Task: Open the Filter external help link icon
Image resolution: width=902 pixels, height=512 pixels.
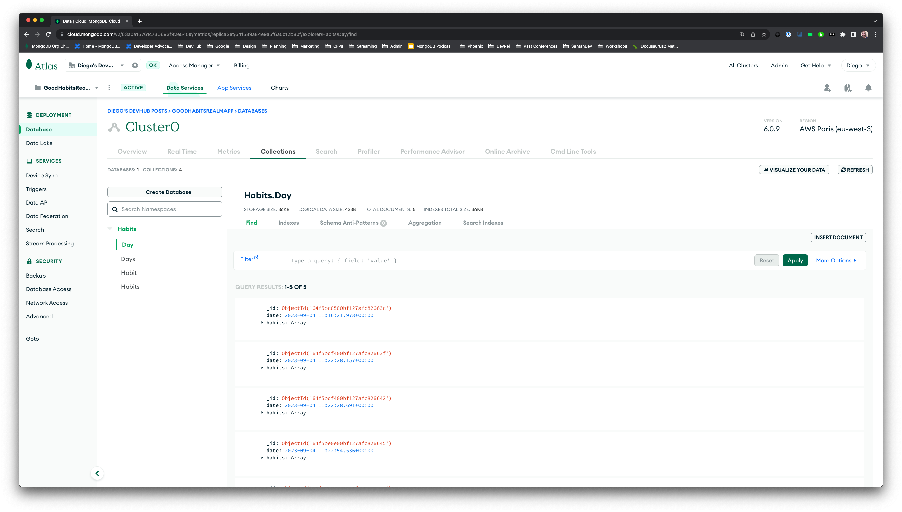Action: click(x=256, y=258)
